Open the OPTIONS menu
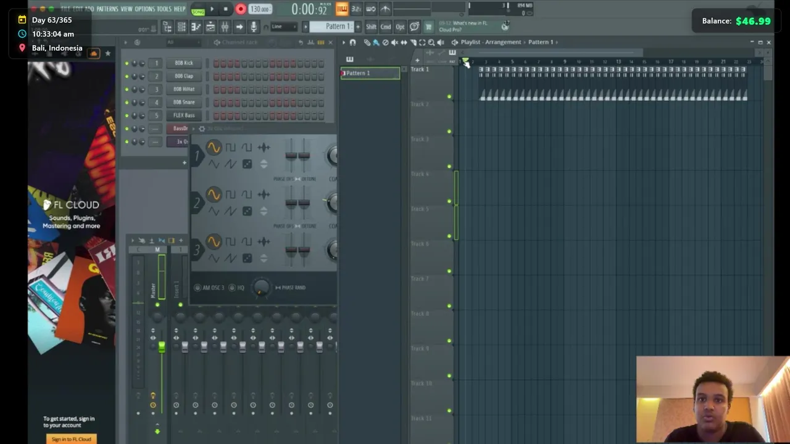The image size is (790, 444). point(145,9)
